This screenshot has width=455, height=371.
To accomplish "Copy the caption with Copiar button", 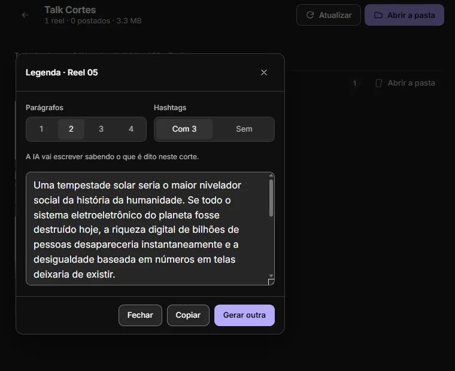I will pyautogui.click(x=188, y=315).
